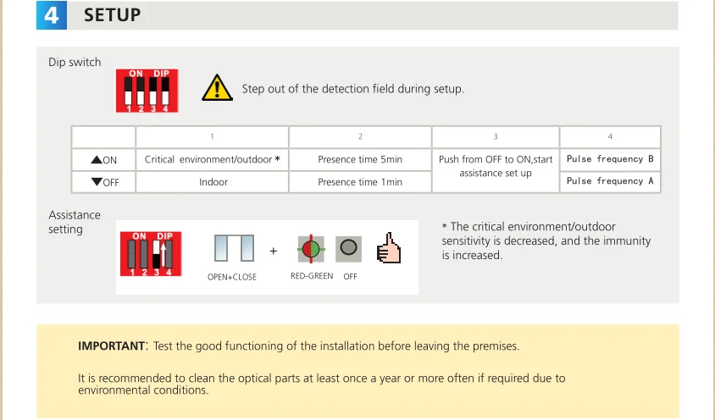Click the yellow warning triangle icon
The image size is (715, 420).
tap(217, 87)
